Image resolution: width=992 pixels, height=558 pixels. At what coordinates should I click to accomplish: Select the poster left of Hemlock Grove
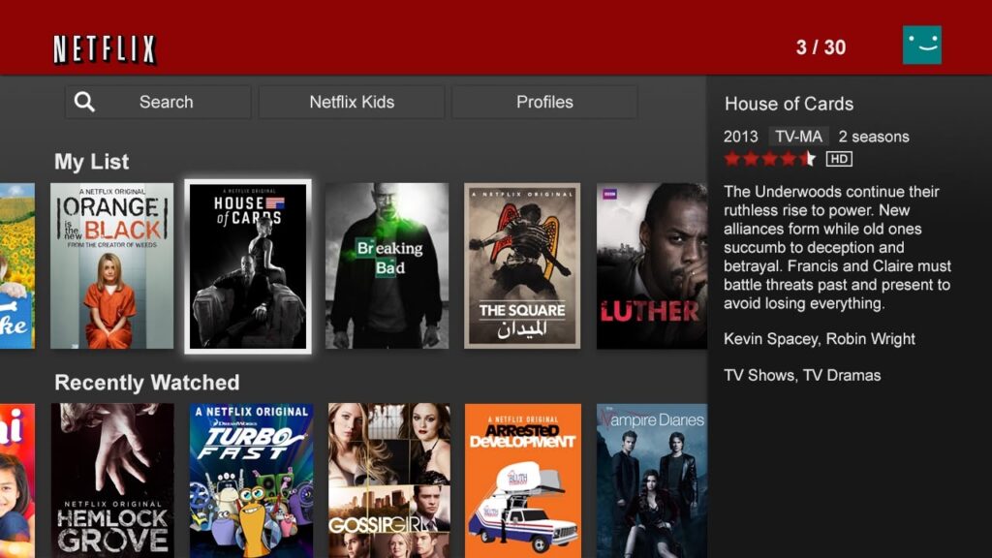tap(17, 480)
